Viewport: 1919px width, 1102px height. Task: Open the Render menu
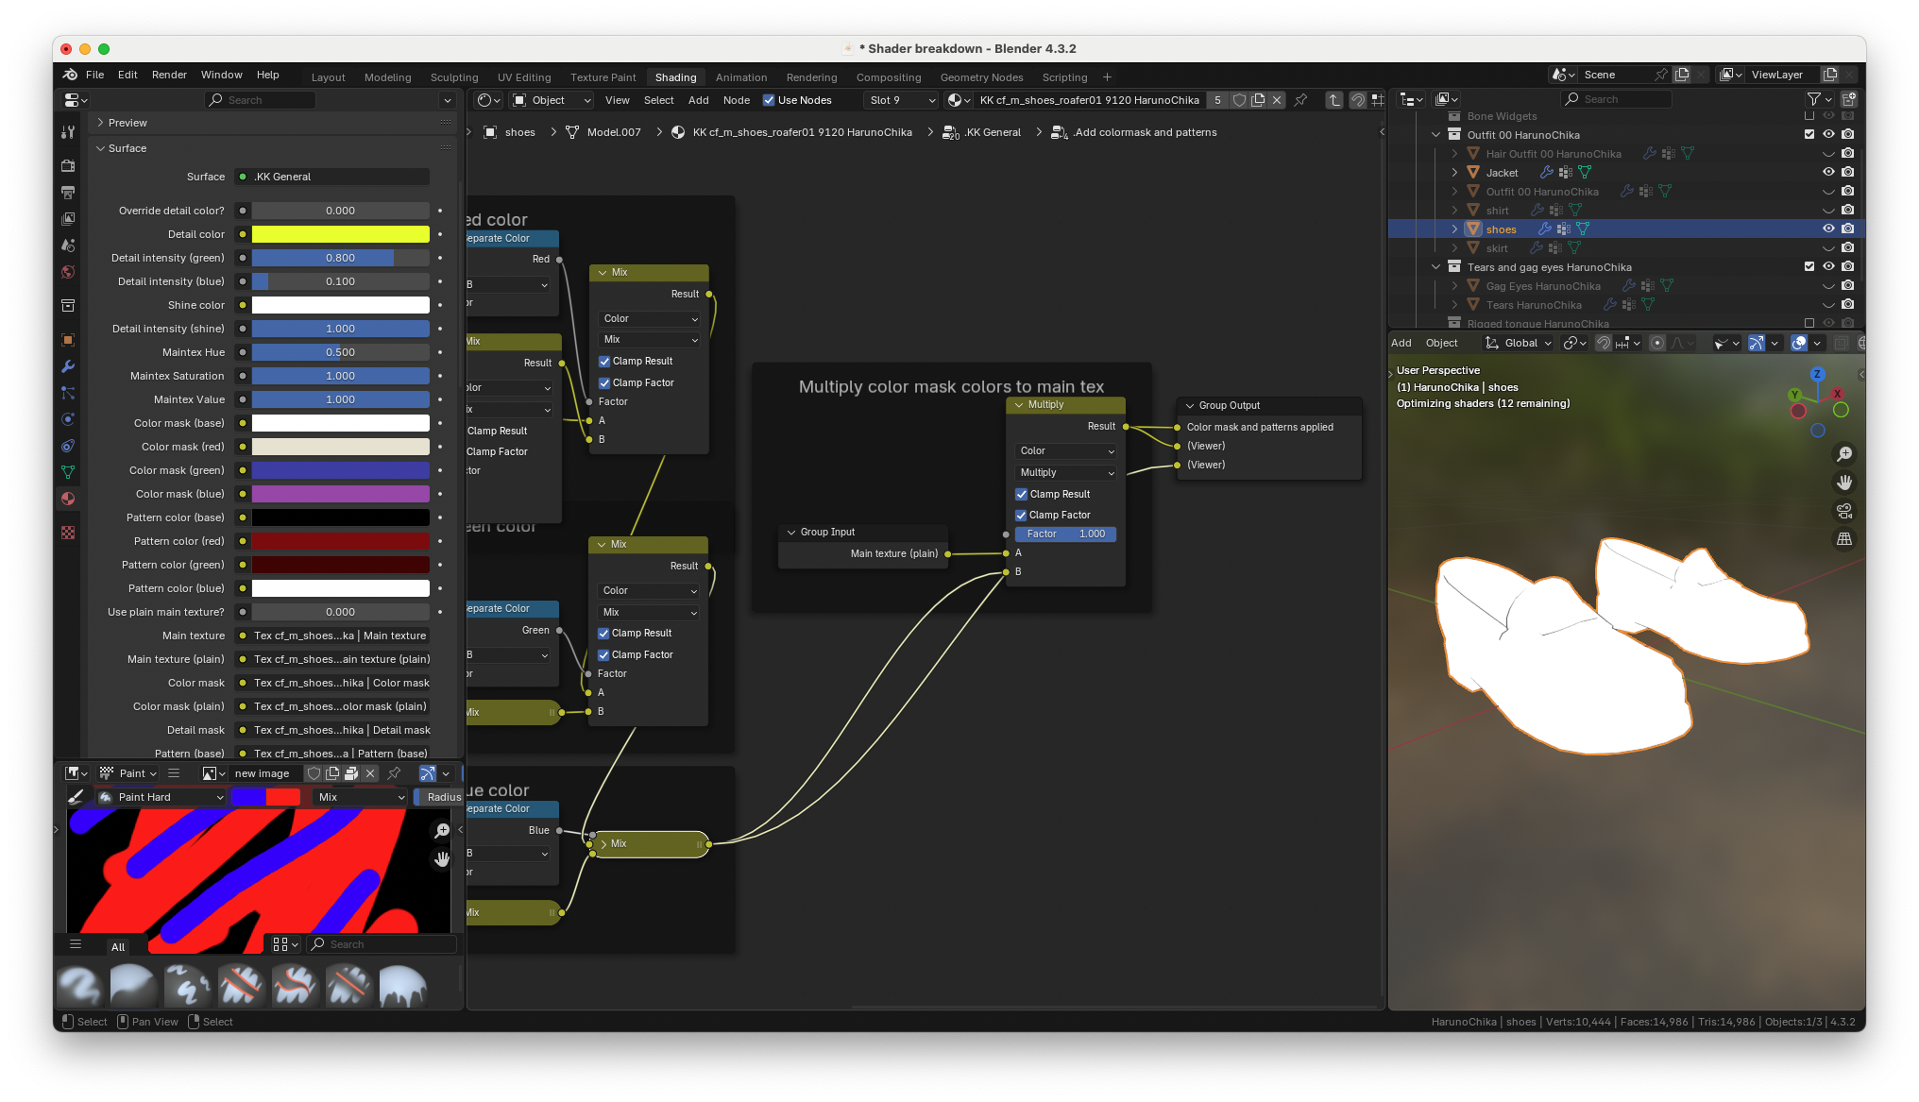coord(169,75)
